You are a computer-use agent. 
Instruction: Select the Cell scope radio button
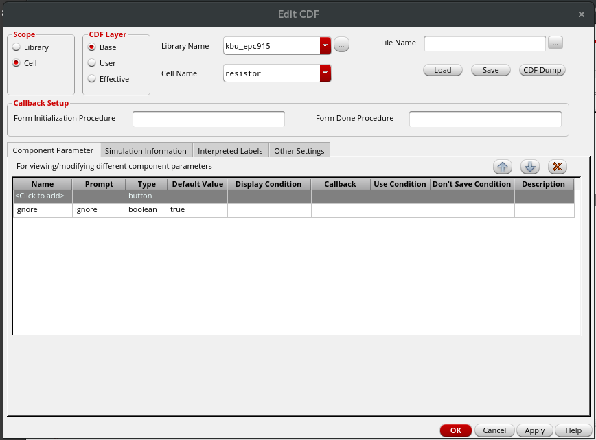16,63
